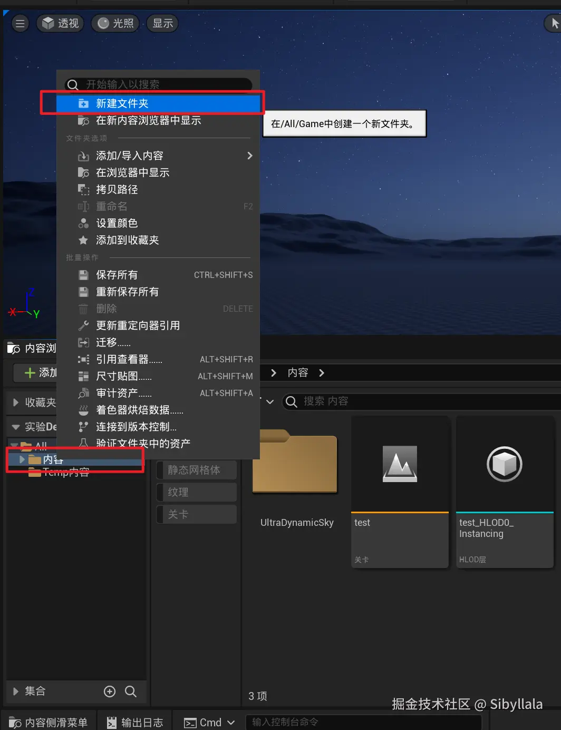Select the 内容 folder tree row
This screenshot has height=730, width=561.
pos(75,459)
